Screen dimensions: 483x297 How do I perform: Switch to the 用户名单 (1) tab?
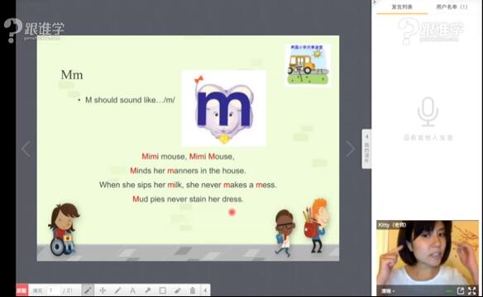[x=452, y=7]
